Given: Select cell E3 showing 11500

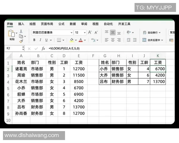Looking at the screenshot, I should pos(79,75).
